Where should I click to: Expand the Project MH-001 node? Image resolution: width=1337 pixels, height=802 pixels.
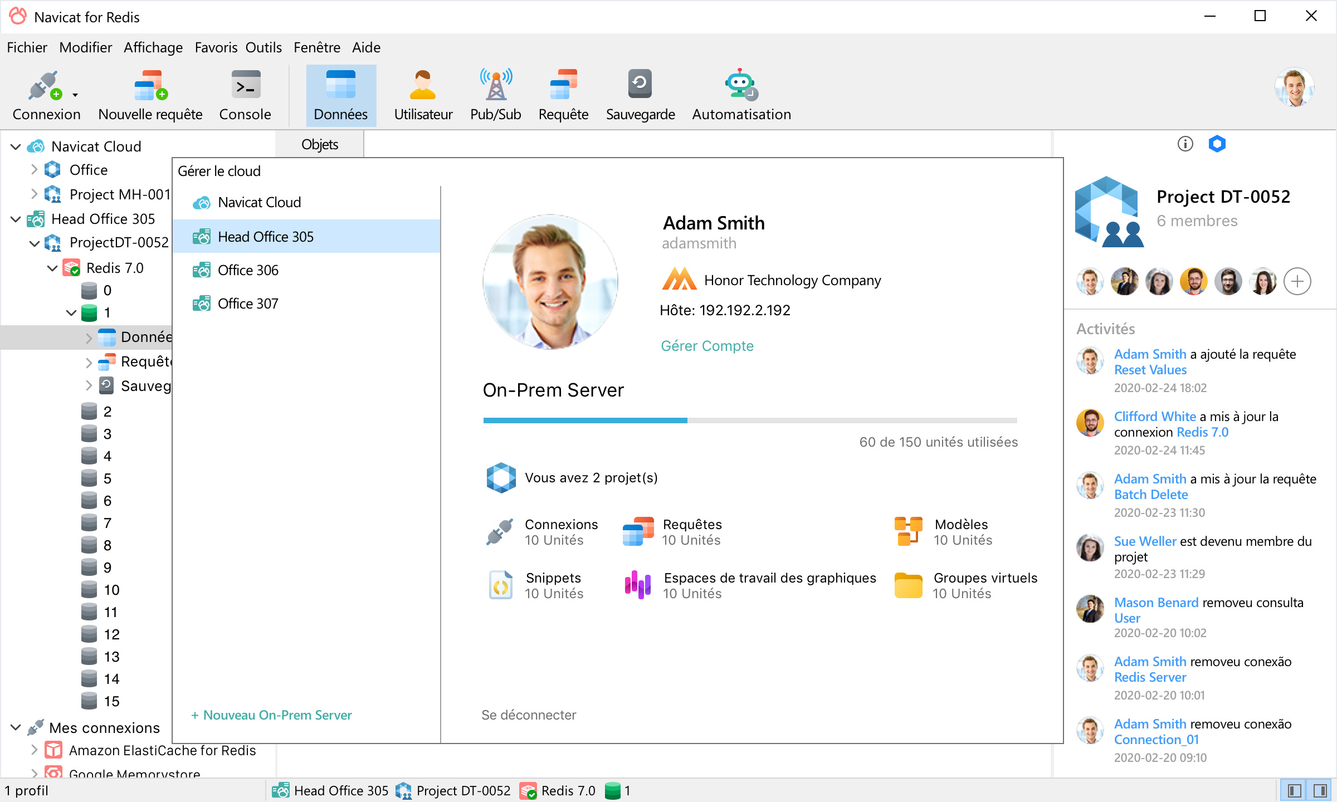[x=34, y=194]
